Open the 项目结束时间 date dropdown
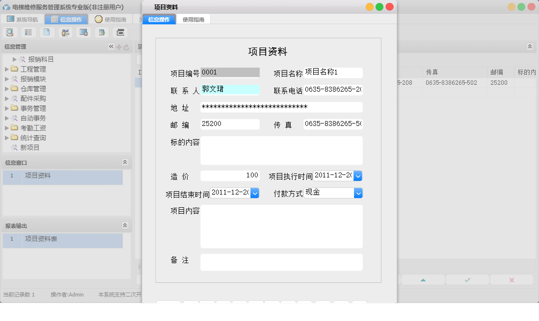Image resolution: width=539 pixels, height=321 pixels. coord(255,193)
